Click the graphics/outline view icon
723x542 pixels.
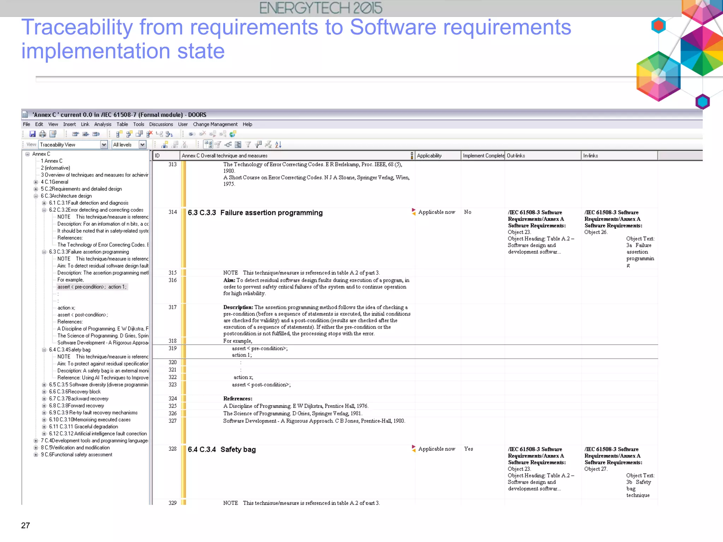(x=238, y=144)
